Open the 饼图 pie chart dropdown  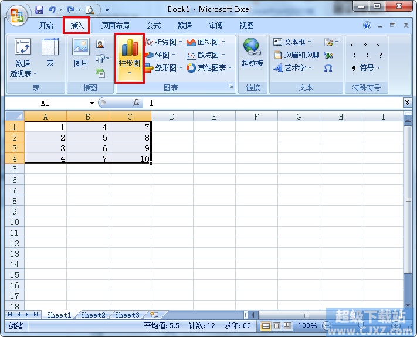click(160, 55)
